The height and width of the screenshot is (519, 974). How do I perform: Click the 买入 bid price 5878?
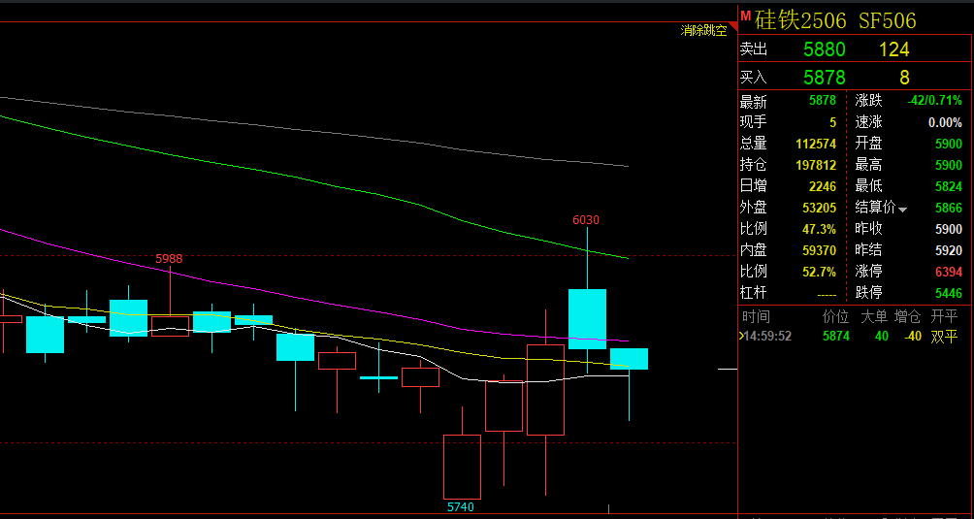pyautogui.click(x=825, y=77)
